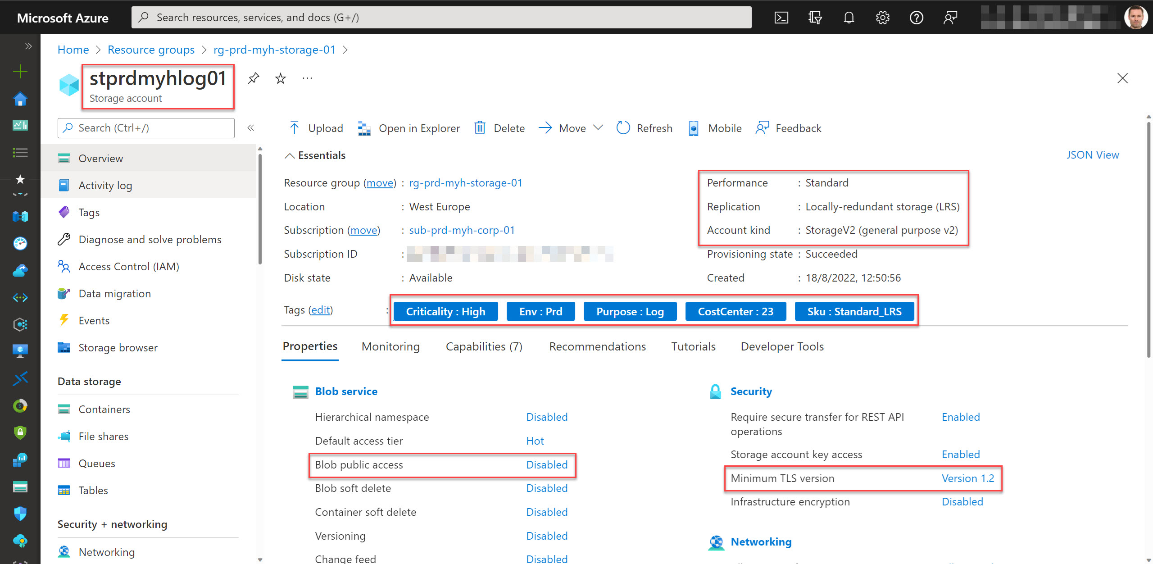Open the Developer Tools tab
1153x564 pixels.
(x=782, y=346)
